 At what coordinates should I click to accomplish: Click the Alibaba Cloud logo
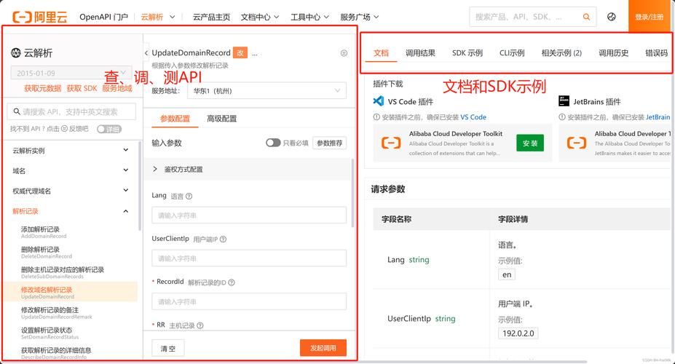tap(40, 17)
